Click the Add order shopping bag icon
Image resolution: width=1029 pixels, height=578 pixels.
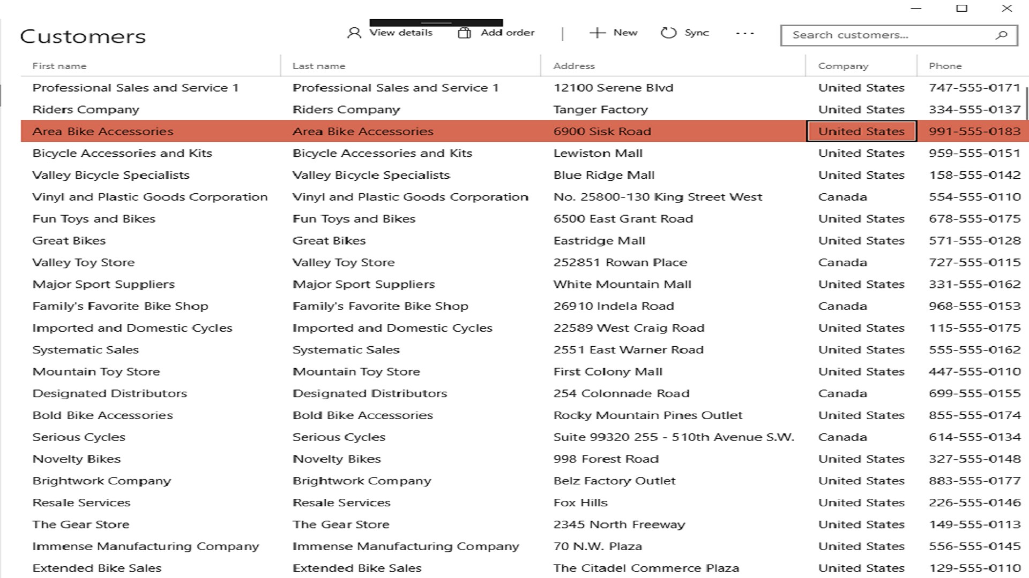(465, 33)
